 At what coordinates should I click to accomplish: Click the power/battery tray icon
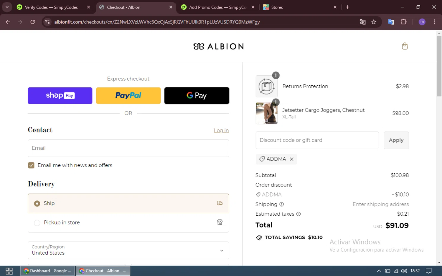click(387, 271)
